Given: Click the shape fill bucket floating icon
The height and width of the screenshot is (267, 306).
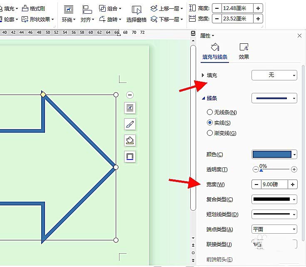Looking at the screenshot, I should click(x=130, y=140).
